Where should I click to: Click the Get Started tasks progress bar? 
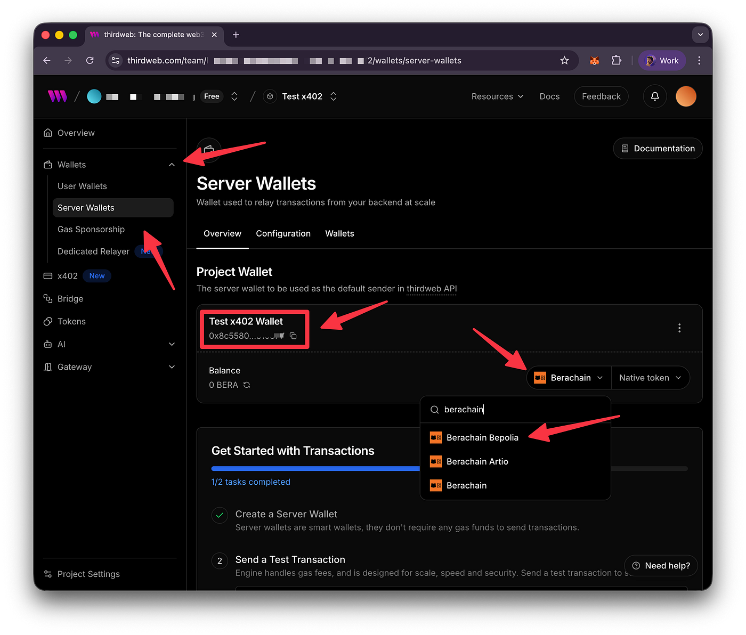pyautogui.click(x=450, y=469)
